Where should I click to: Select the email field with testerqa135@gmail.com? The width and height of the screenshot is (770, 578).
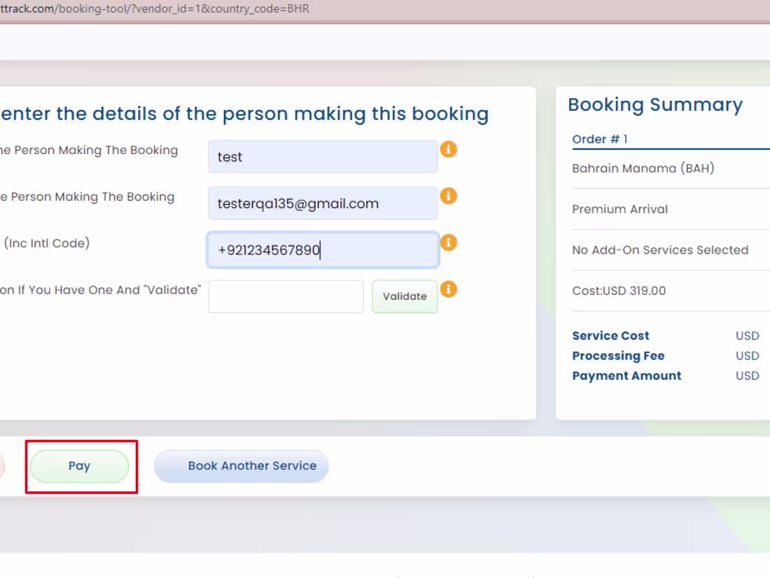(x=322, y=203)
